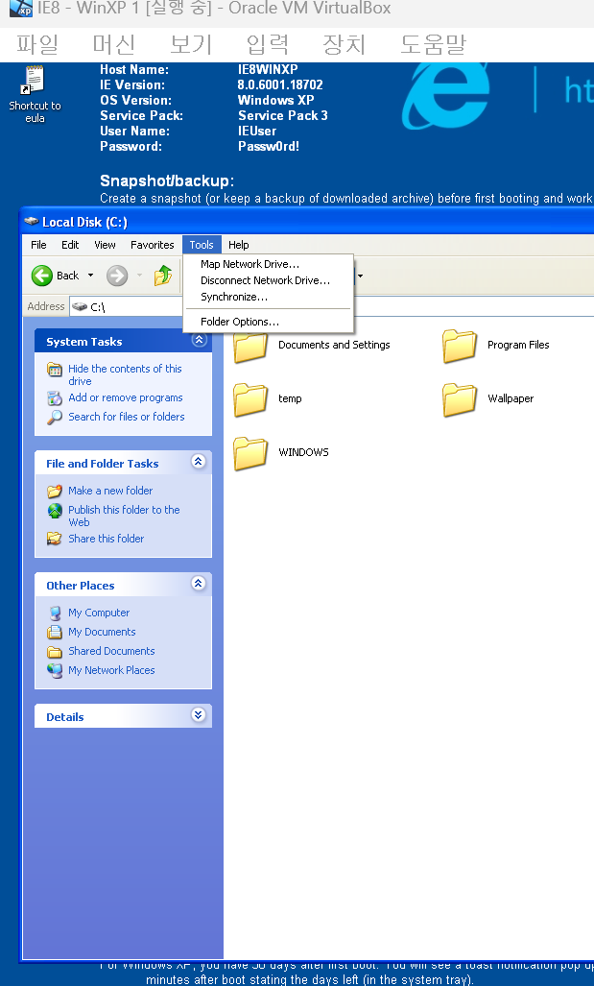Open Shared Documents link

111,652
